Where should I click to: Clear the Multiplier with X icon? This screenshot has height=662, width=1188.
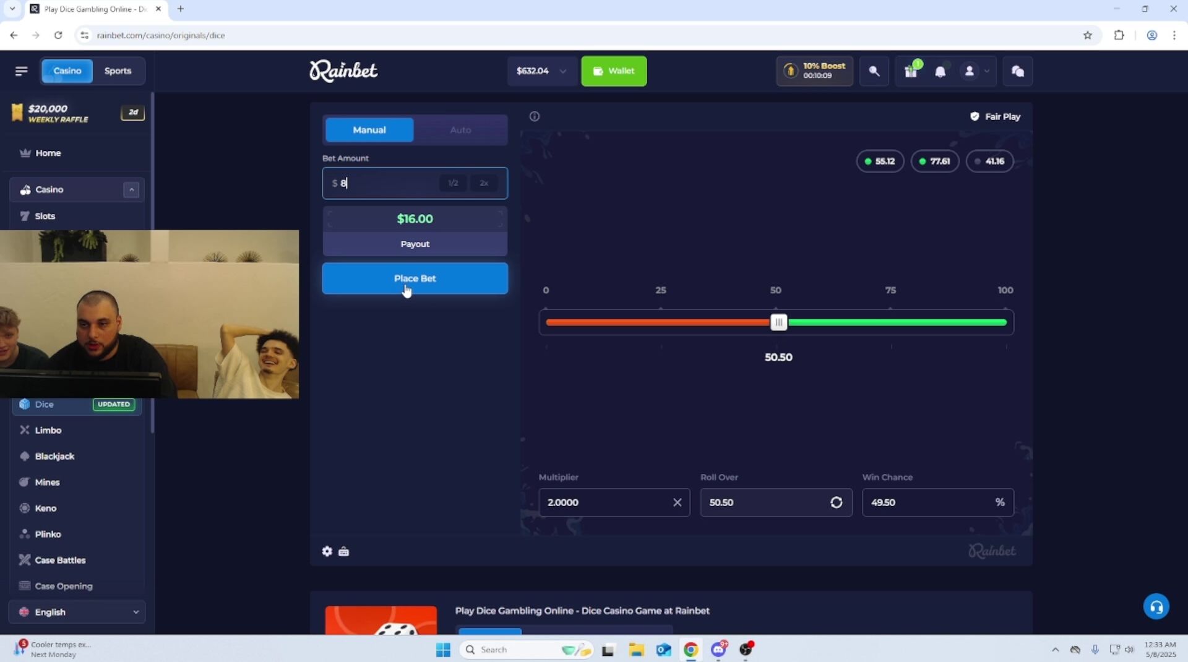point(677,502)
